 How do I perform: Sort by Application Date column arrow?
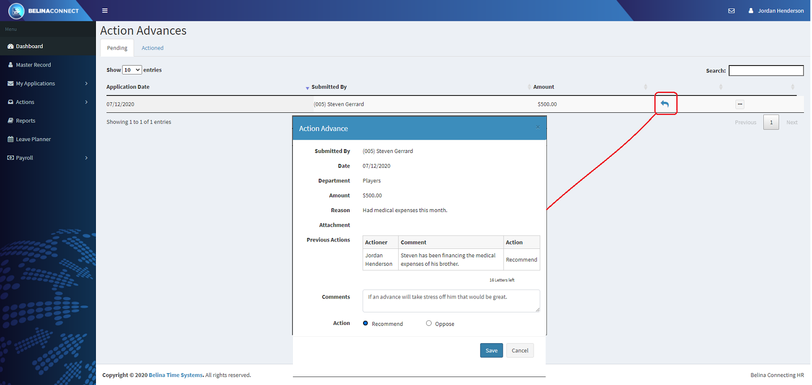[307, 87]
